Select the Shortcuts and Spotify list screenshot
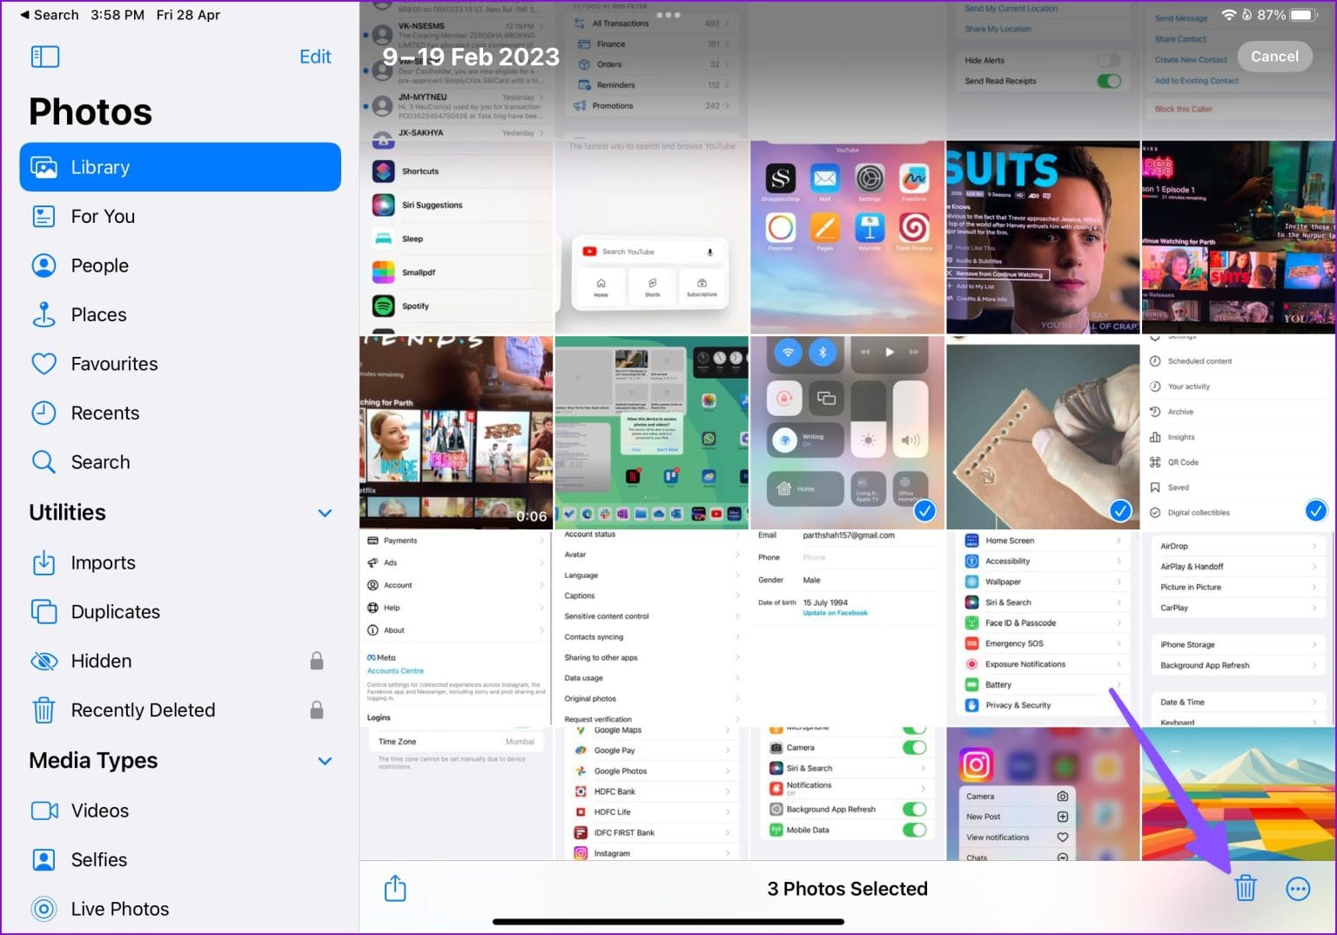Image resolution: width=1337 pixels, height=935 pixels. point(456,237)
